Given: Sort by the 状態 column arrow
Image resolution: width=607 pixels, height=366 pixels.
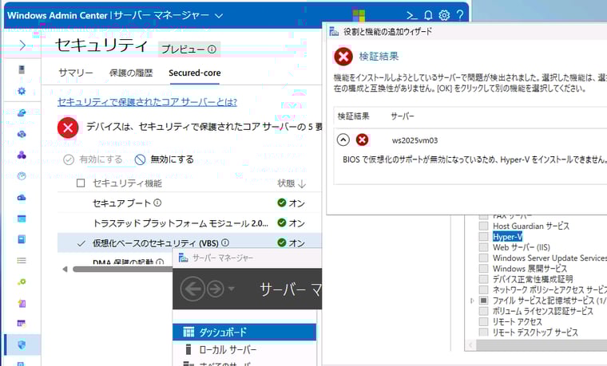Looking at the screenshot, I should click(x=302, y=183).
